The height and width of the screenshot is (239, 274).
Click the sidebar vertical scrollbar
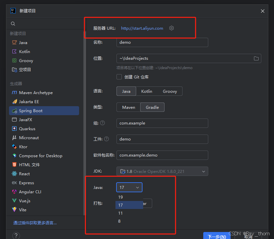click(84, 123)
